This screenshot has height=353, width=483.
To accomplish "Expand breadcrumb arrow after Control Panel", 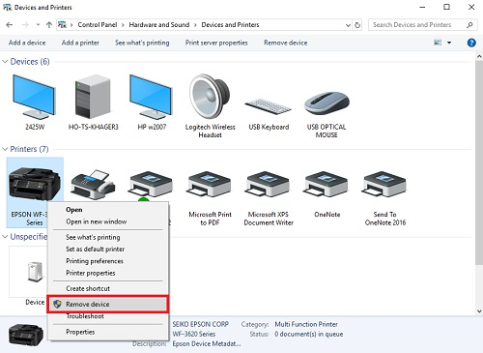I will click(123, 25).
